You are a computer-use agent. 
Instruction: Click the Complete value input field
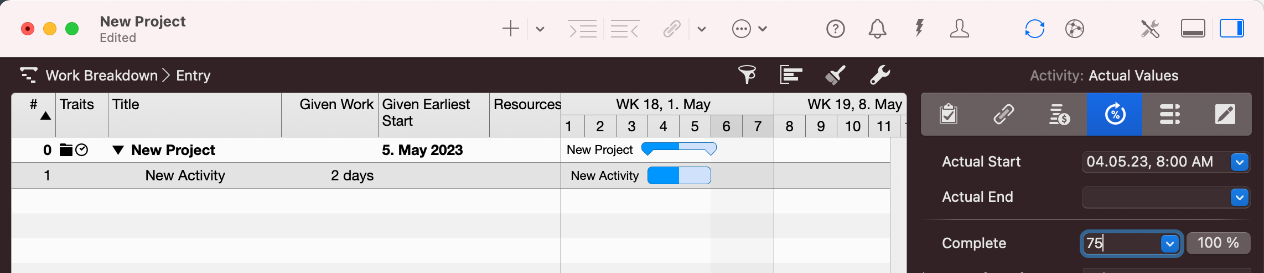(x=1121, y=243)
